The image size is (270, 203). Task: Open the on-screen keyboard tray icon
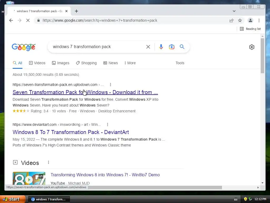tap(236, 199)
